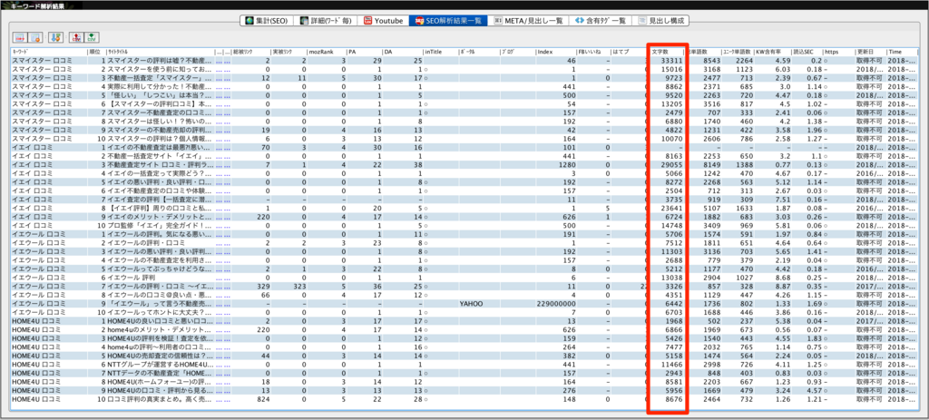Switch to the 含有タグ一覧 tab

click(x=601, y=21)
